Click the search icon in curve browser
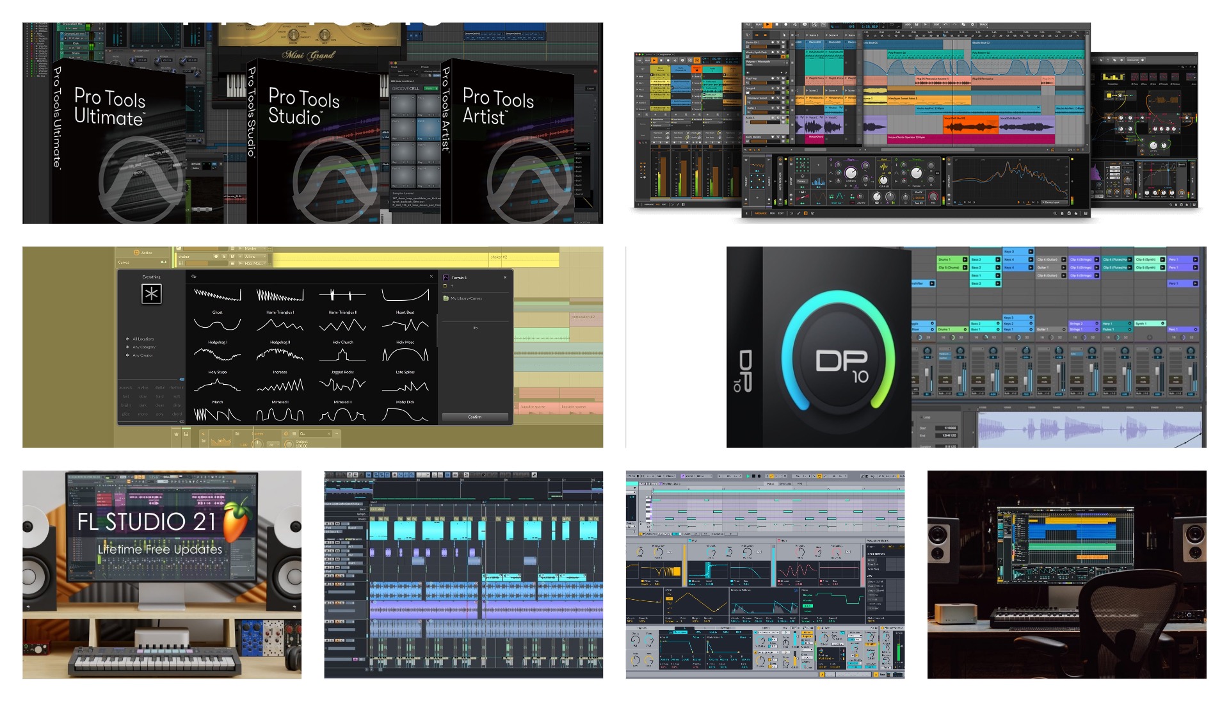The image size is (1229, 701). (x=194, y=277)
